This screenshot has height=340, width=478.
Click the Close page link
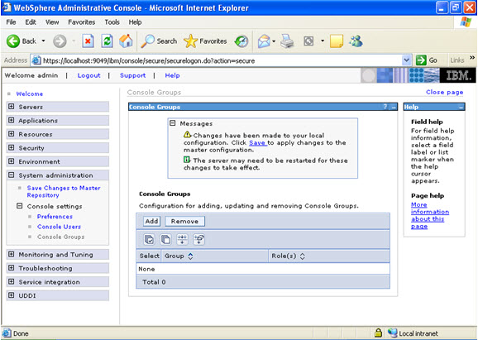[x=444, y=92]
